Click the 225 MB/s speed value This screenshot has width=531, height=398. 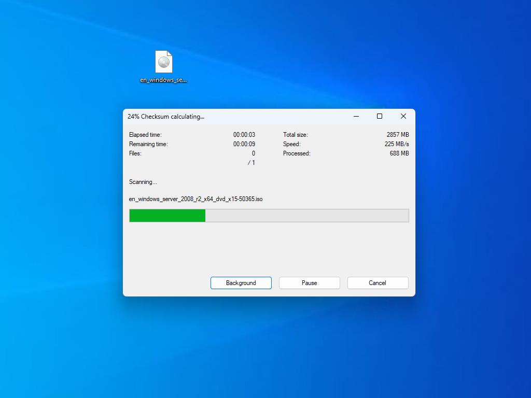397,144
